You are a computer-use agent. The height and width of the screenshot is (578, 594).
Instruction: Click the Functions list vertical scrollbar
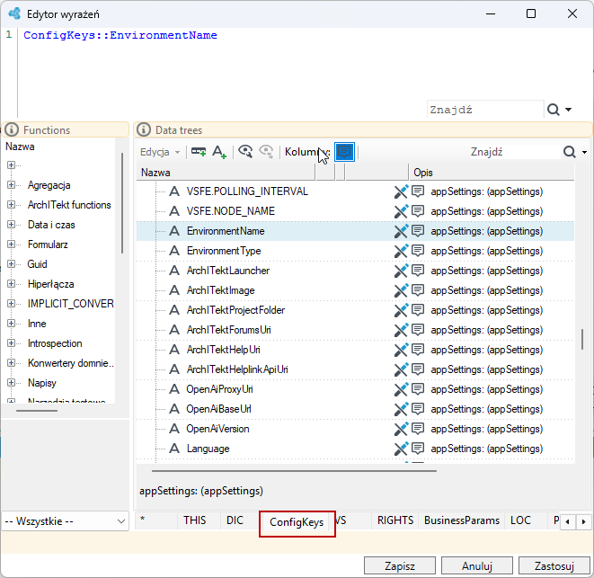point(122,203)
